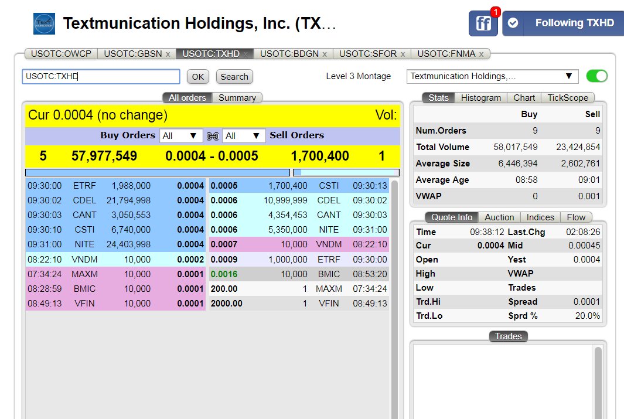The width and height of the screenshot is (624, 419).
Task: Open the Sell Orders All filter dropdown
Action: [244, 136]
